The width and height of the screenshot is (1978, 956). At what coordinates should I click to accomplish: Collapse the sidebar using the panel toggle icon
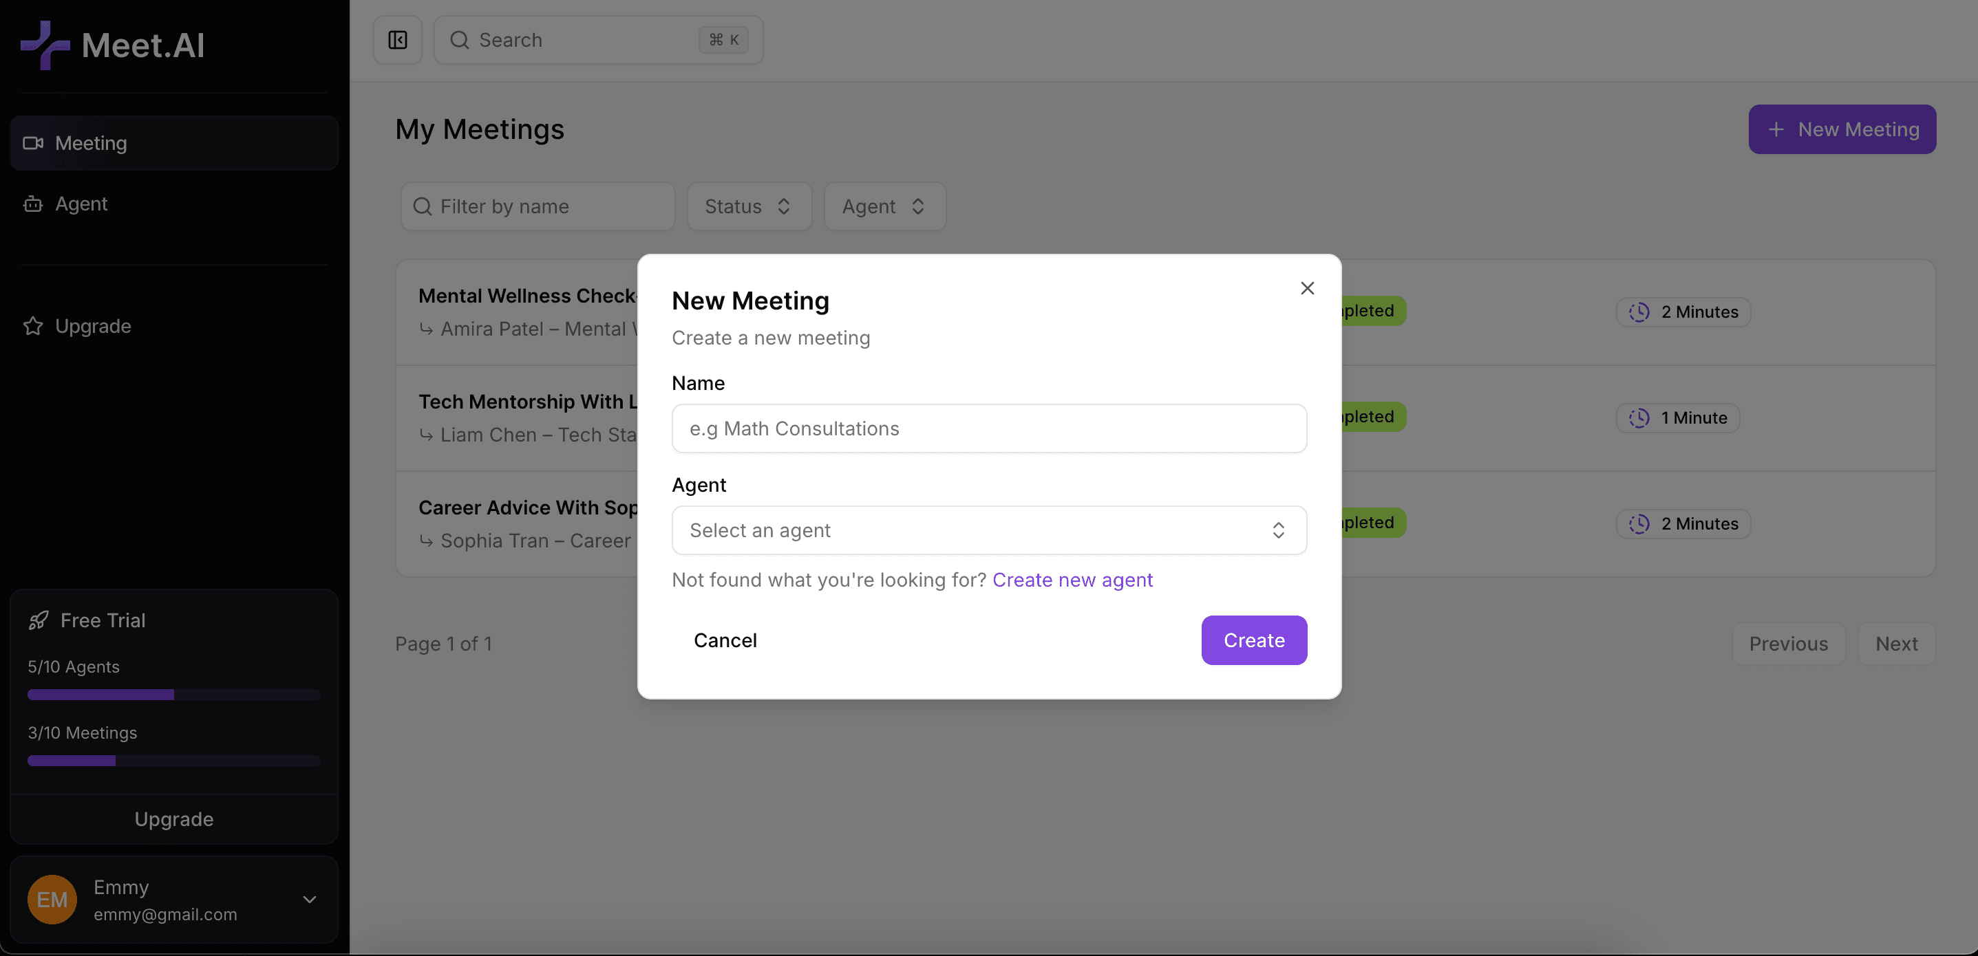pos(397,39)
